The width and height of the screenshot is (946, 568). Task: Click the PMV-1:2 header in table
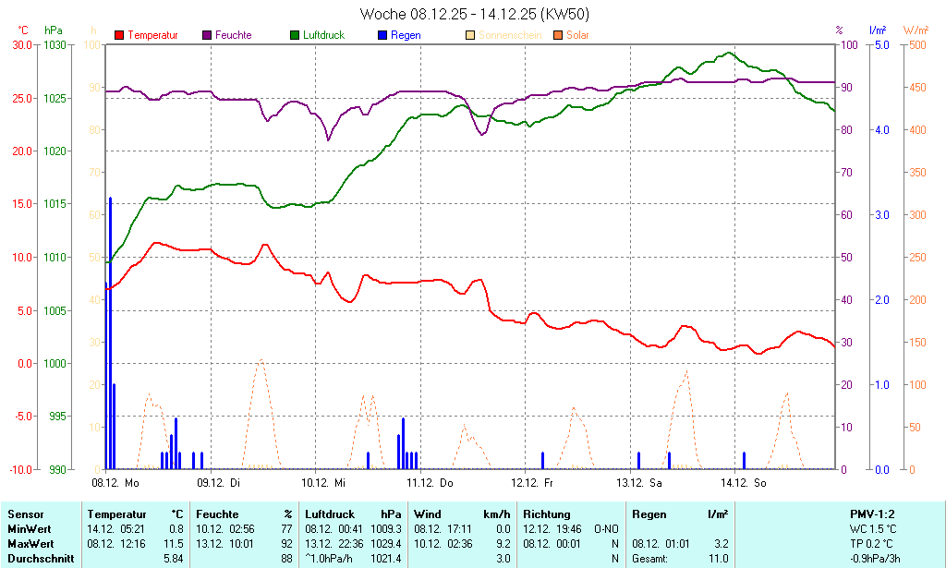tap(872, 514)
